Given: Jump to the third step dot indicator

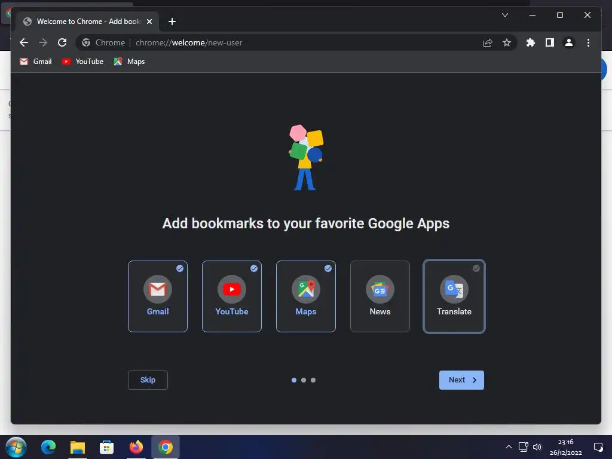Looking at the screenshot, I should pos(313,380).
